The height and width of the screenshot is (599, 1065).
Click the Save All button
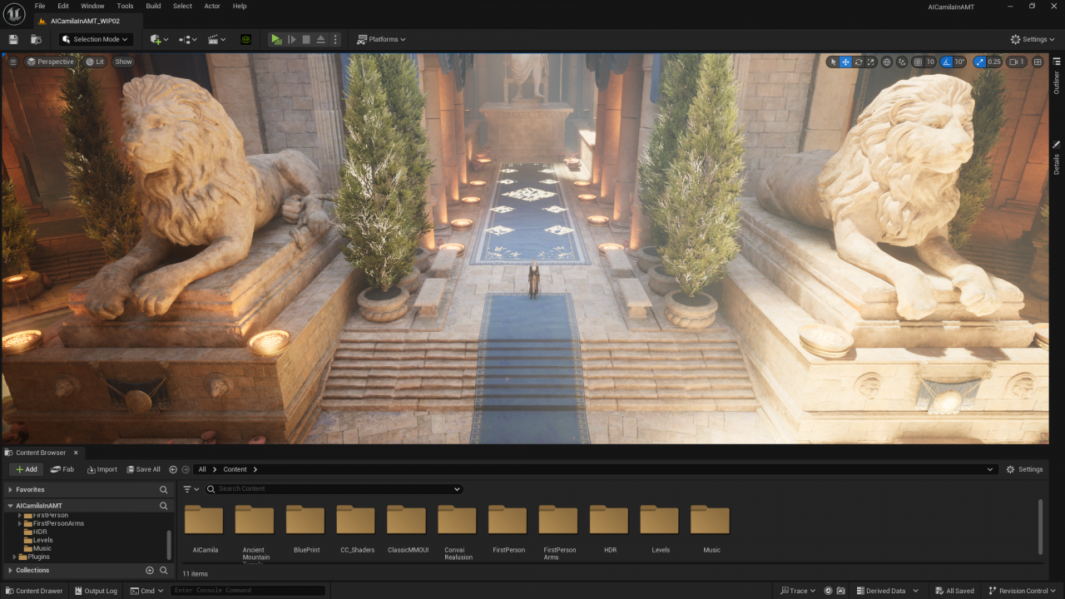coord(143,469)
